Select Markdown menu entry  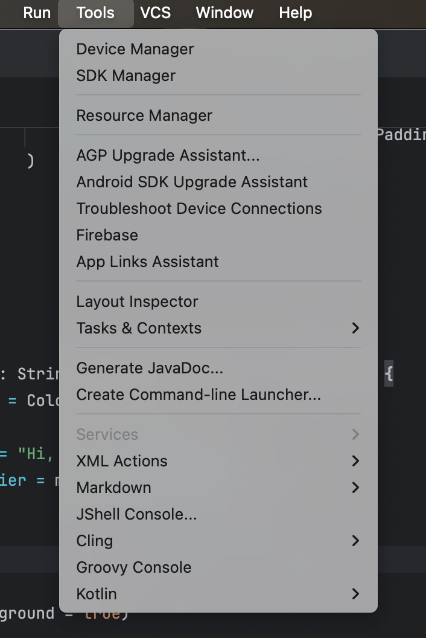(x=218, y=488)
